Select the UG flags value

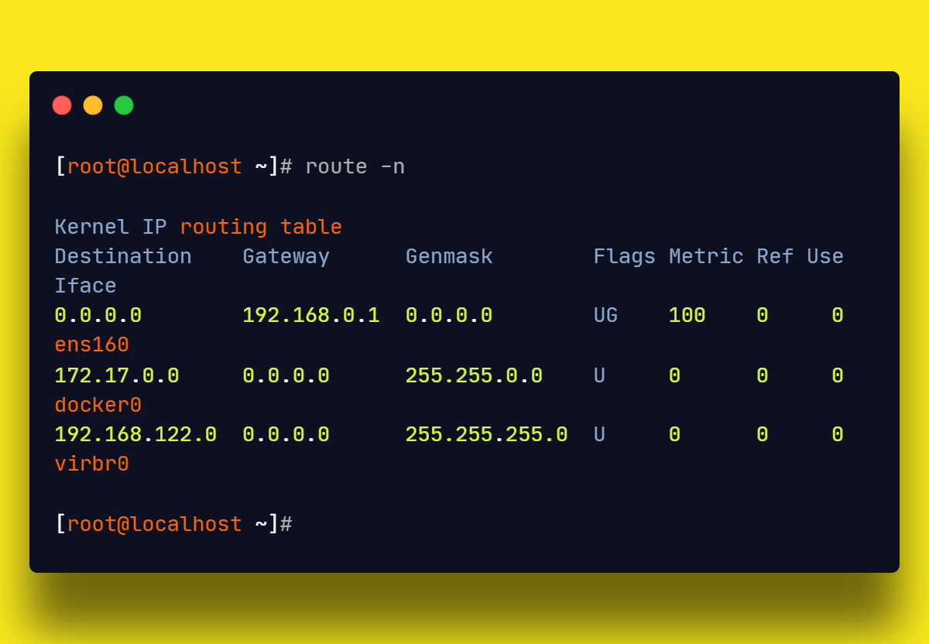pos(605,315)
